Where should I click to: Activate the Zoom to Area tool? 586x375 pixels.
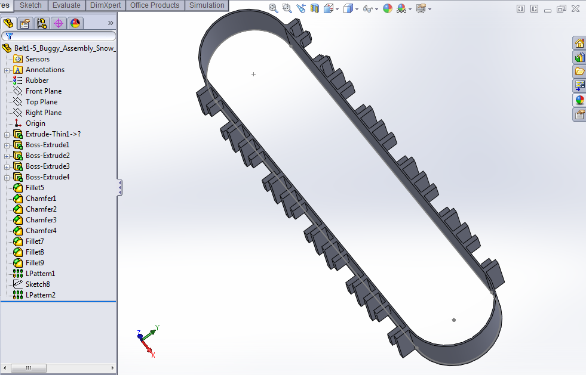(286, 9)
